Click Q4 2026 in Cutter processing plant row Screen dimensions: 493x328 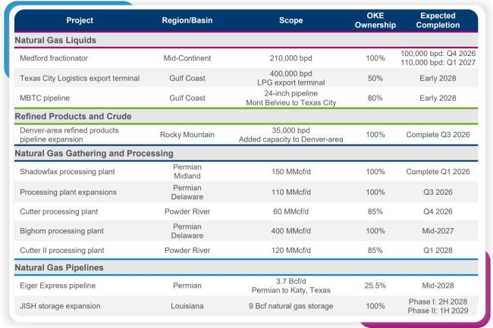coord(438,211)
